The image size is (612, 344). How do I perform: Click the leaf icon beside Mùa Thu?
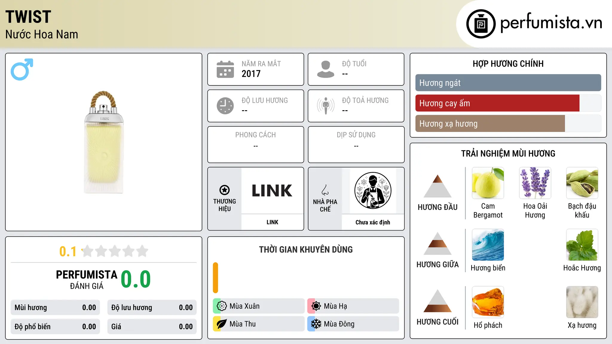point(222,324)
